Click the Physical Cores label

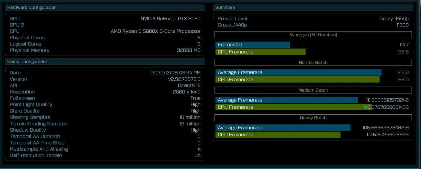click(x=27, y=38)
